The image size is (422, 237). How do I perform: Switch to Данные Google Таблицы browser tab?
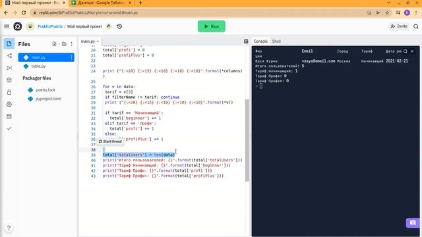pyautogui.click(x=102, y=3)
